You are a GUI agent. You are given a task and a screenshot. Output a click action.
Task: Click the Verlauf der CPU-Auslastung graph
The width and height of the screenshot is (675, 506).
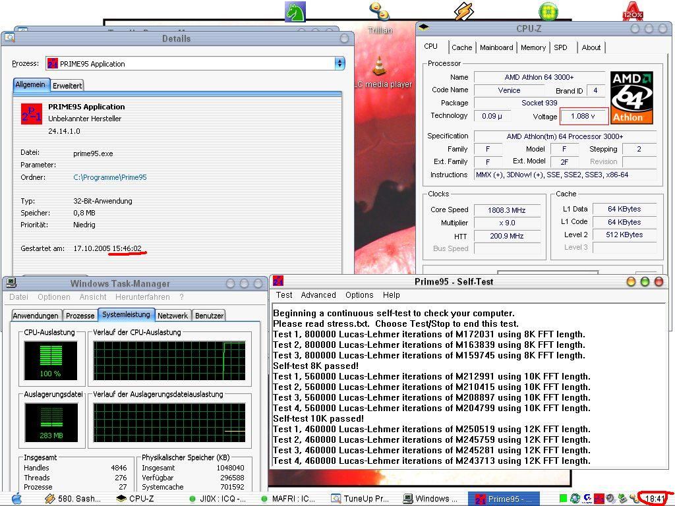tap(169, 360)
